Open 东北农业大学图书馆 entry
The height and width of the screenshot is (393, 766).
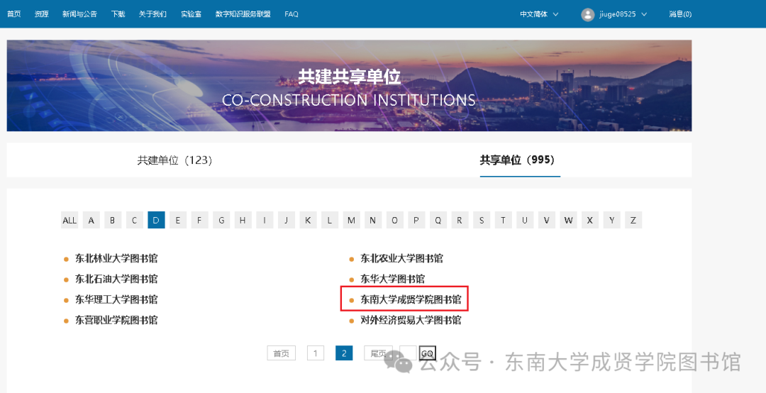click(x=401, y=258)
